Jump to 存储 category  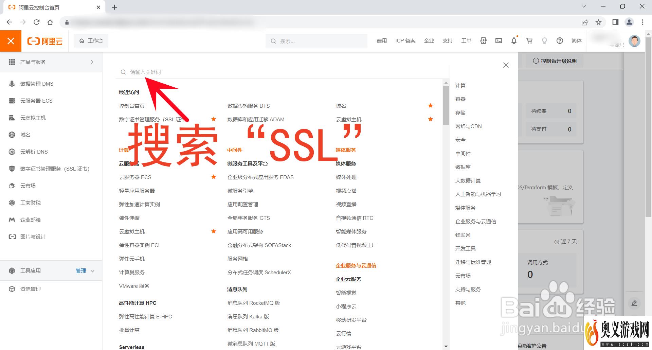[460, 112]
